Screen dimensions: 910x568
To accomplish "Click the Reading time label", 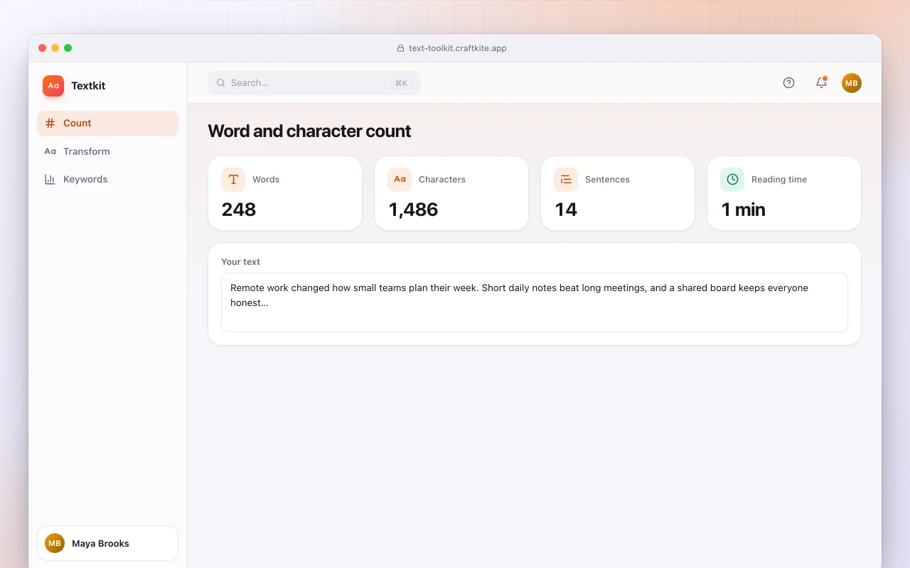I will click(779, 180).
